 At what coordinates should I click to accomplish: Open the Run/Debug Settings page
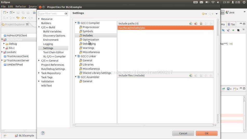53,69
